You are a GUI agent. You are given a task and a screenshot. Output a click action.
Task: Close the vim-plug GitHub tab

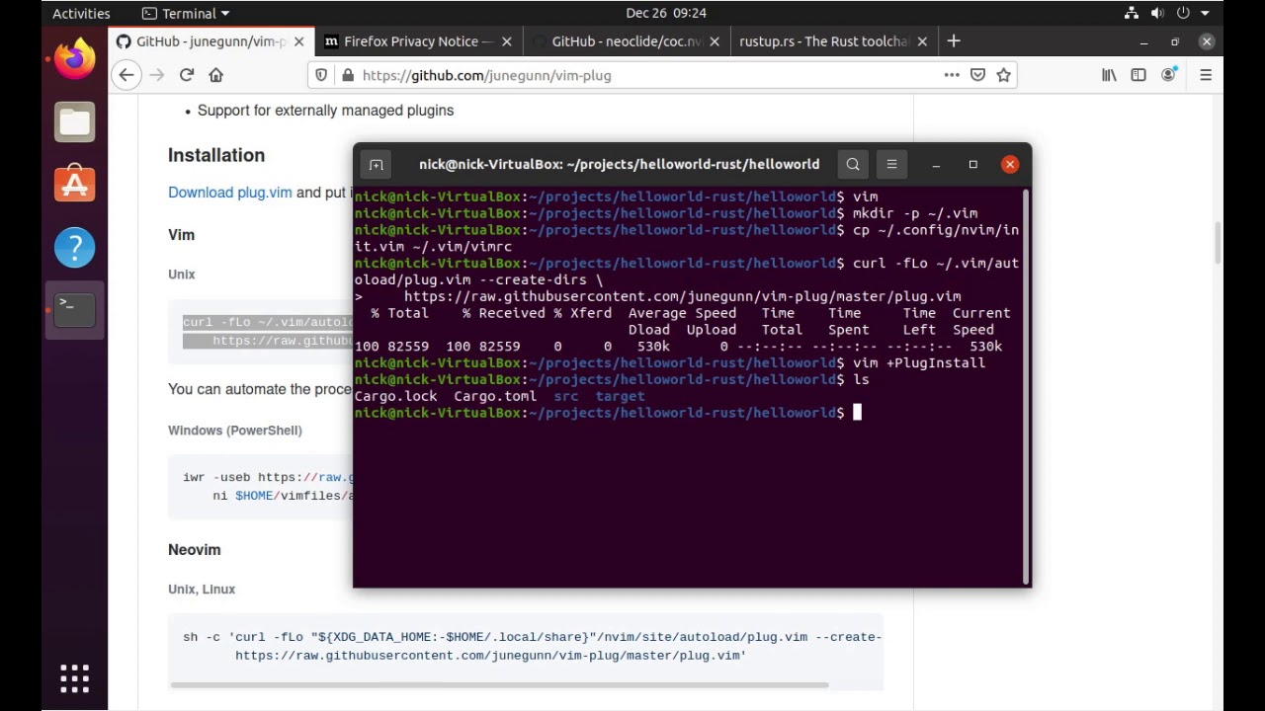click(x=299, y=41)
